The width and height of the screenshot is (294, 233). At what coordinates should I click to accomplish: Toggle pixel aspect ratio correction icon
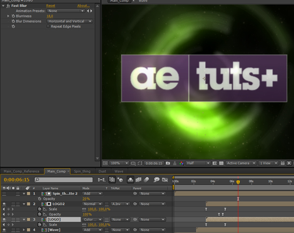point(283,163)
